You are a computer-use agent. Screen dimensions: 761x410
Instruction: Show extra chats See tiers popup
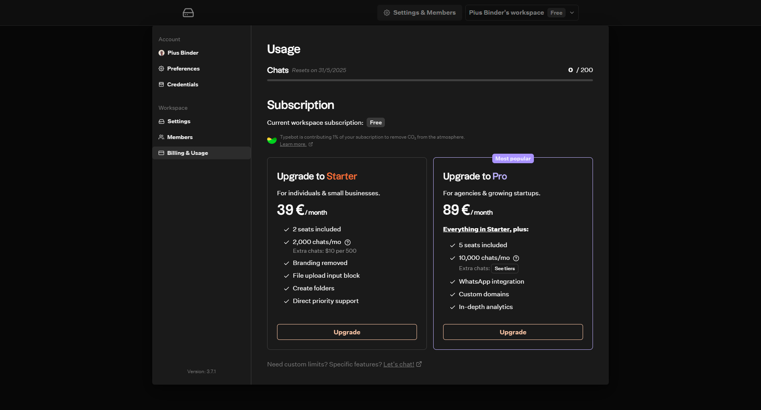[505, 269]
